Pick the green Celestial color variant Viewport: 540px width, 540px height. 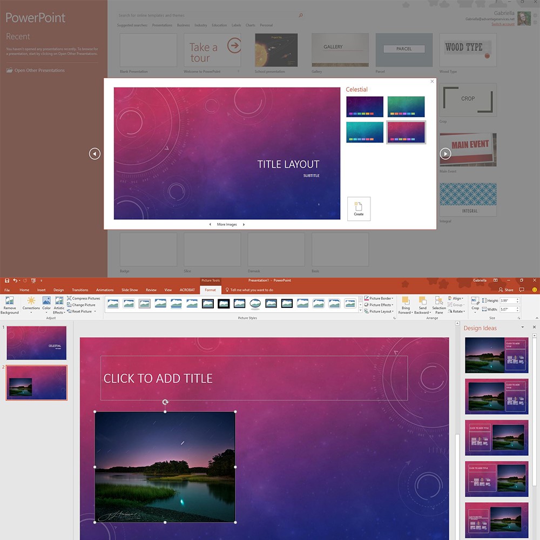(x=406, y=106)
